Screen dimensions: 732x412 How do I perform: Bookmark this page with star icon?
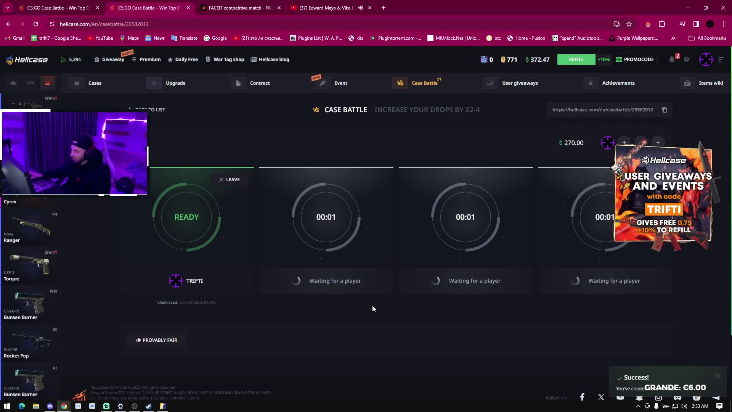(629, 24)
